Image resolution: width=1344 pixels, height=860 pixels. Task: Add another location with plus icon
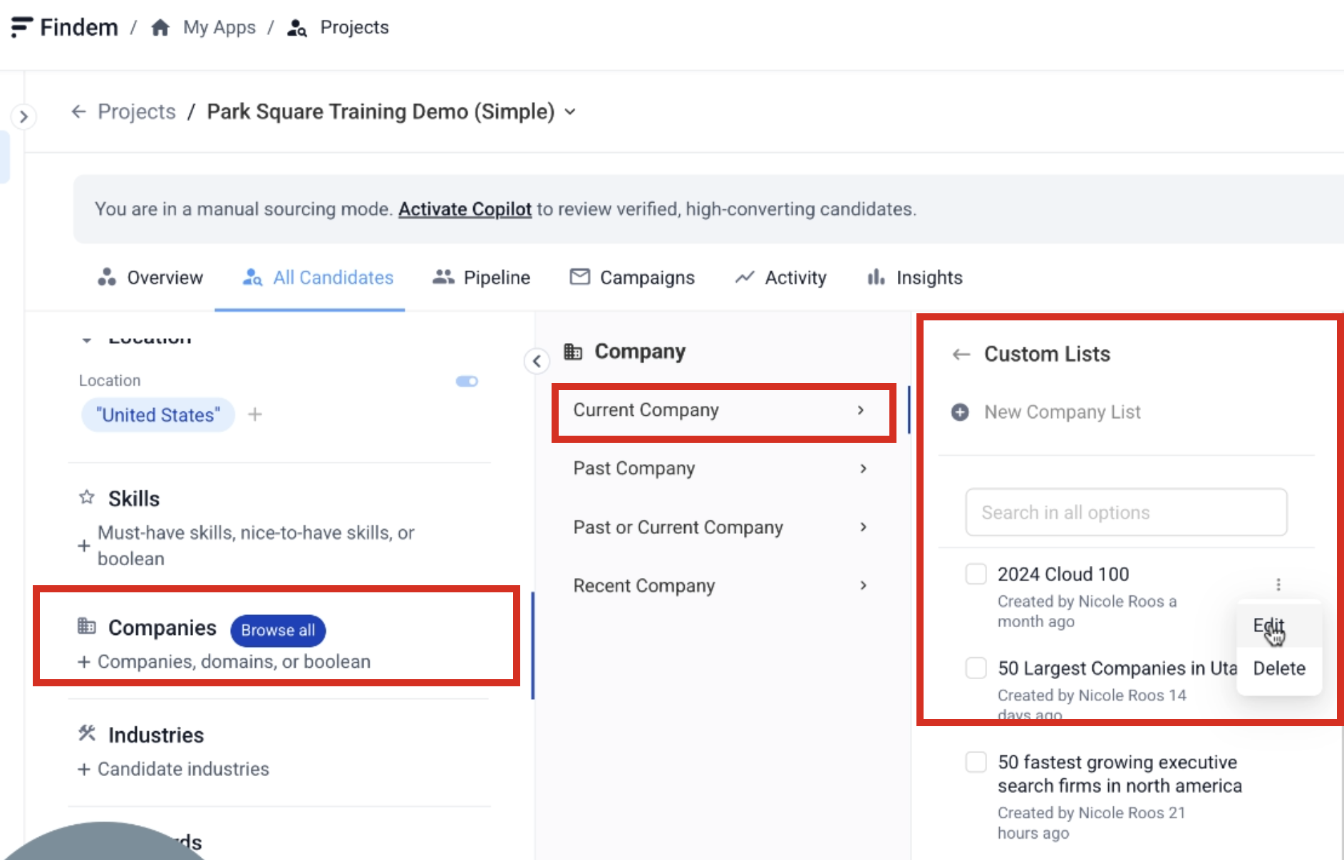coord(255,414)
